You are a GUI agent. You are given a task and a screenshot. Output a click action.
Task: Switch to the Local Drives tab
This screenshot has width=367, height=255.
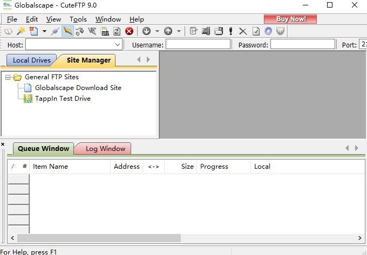[x=31, y=60]
